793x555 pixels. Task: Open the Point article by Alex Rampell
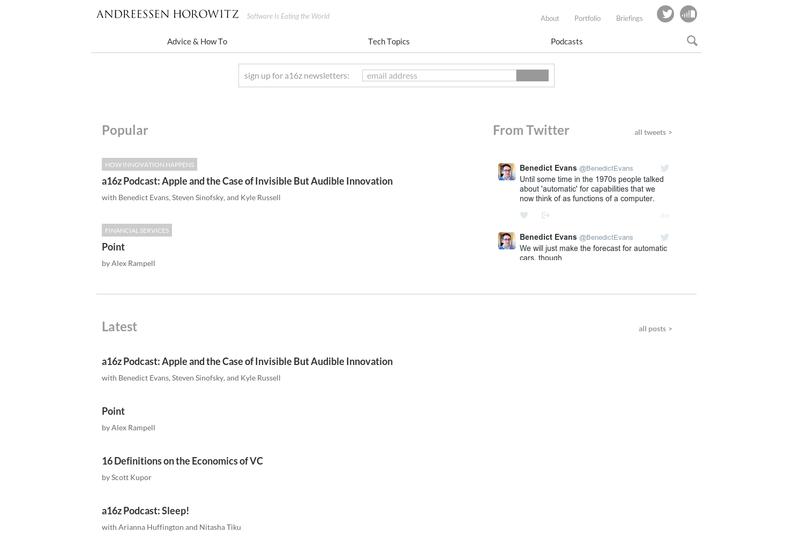[x=113, y=247]
